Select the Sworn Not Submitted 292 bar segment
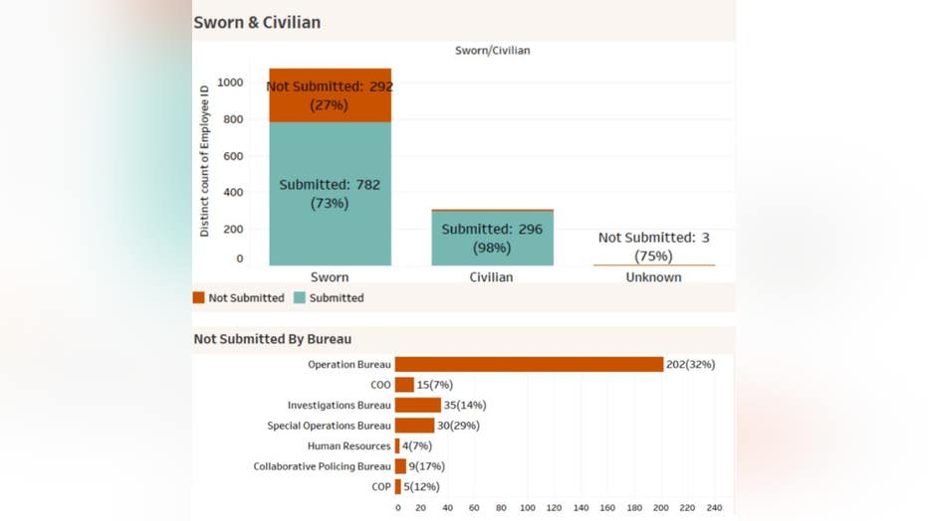 point(331,95)
